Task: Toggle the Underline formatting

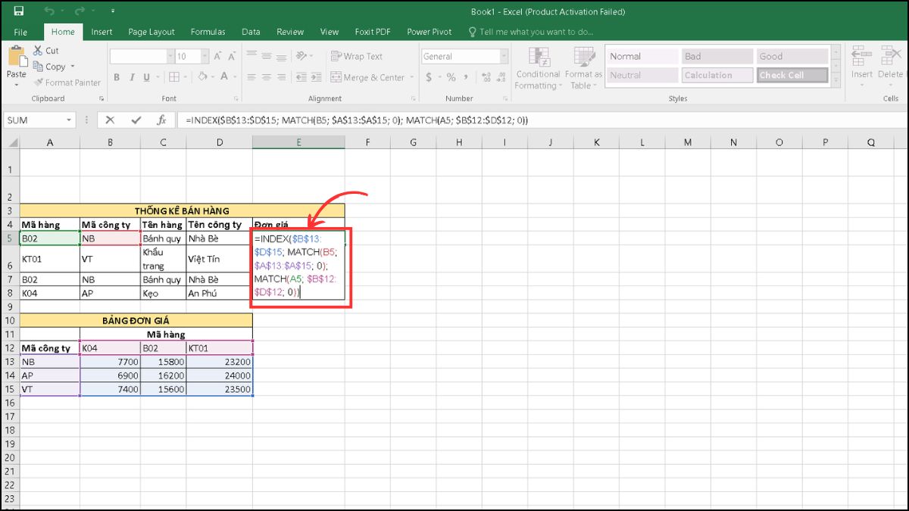Action: (x=145, y=76)
